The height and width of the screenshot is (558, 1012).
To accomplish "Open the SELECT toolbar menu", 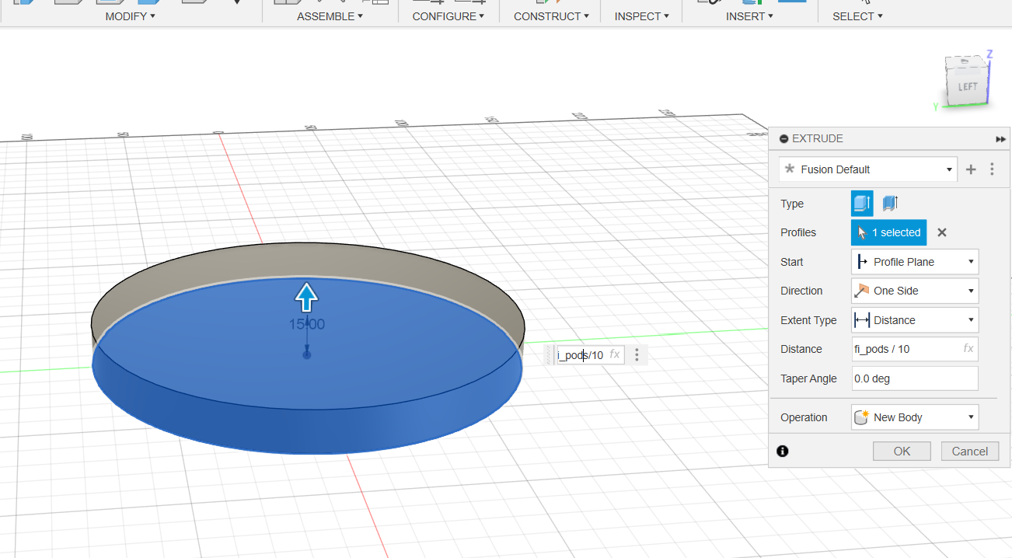I will point(857,16).
